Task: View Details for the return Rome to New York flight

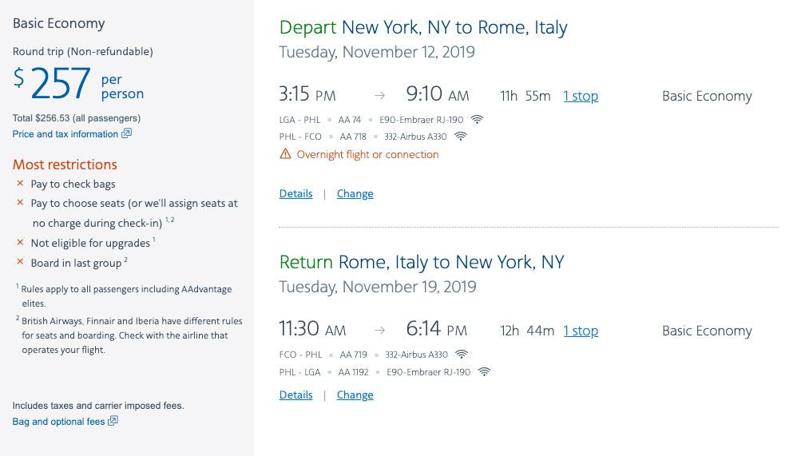Action: (295, 395)
